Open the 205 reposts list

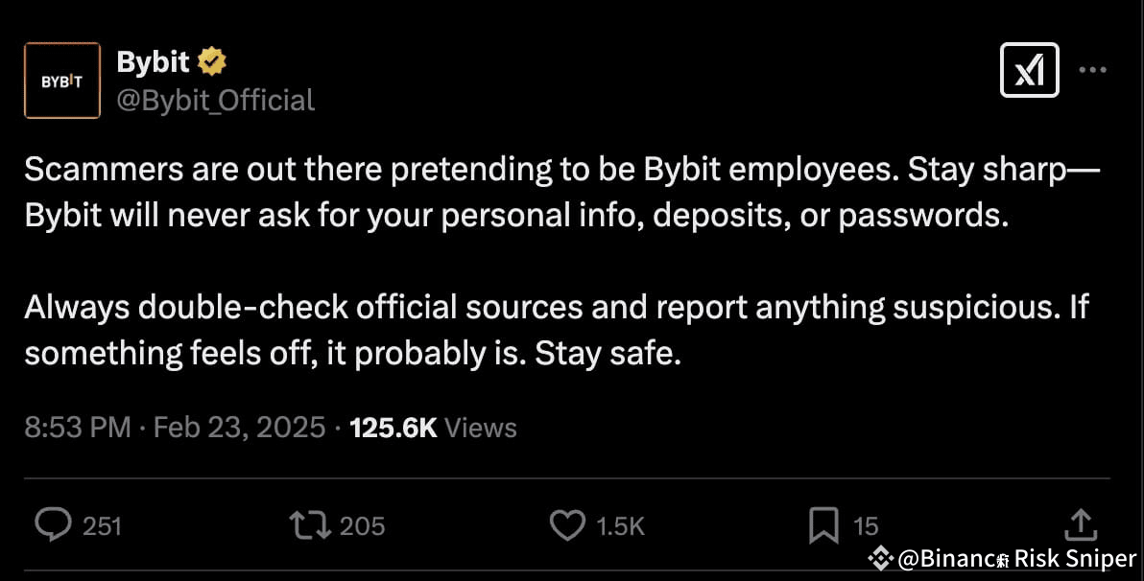362,525
